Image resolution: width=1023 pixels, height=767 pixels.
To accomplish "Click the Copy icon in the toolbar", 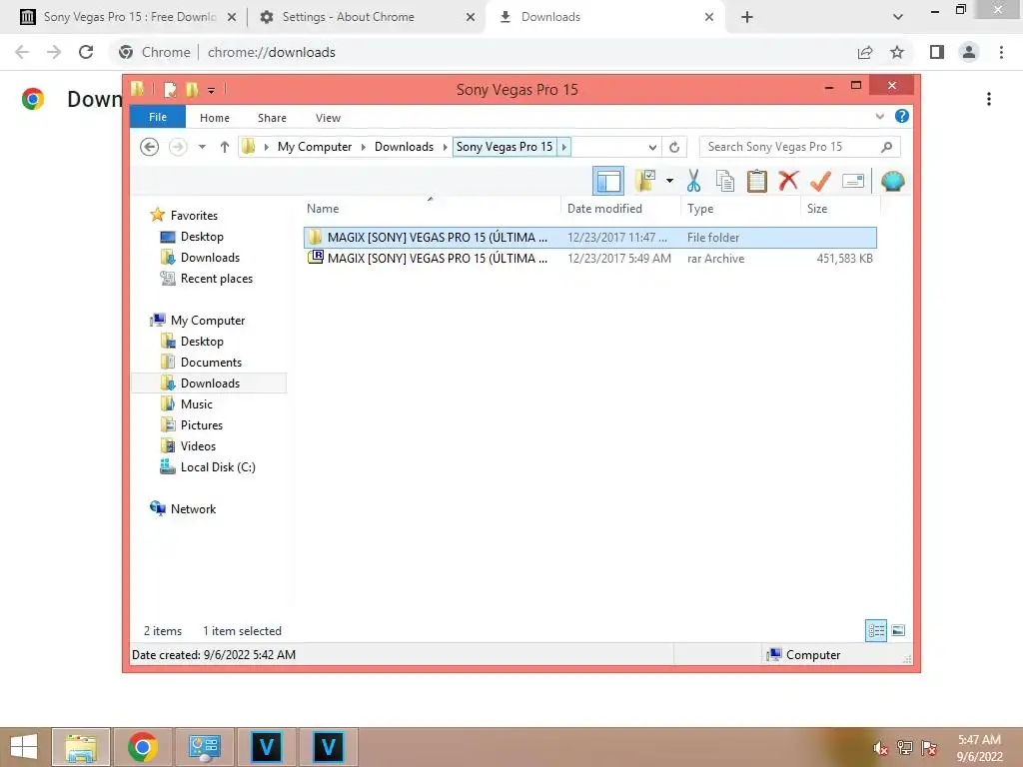I will (725, 181).
